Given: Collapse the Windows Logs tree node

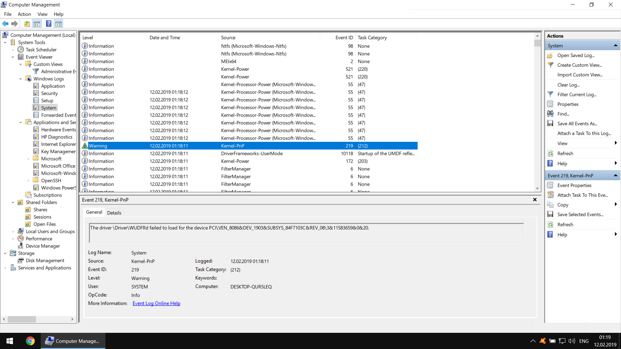Looking at the screenshot, I should coord(20,79).
